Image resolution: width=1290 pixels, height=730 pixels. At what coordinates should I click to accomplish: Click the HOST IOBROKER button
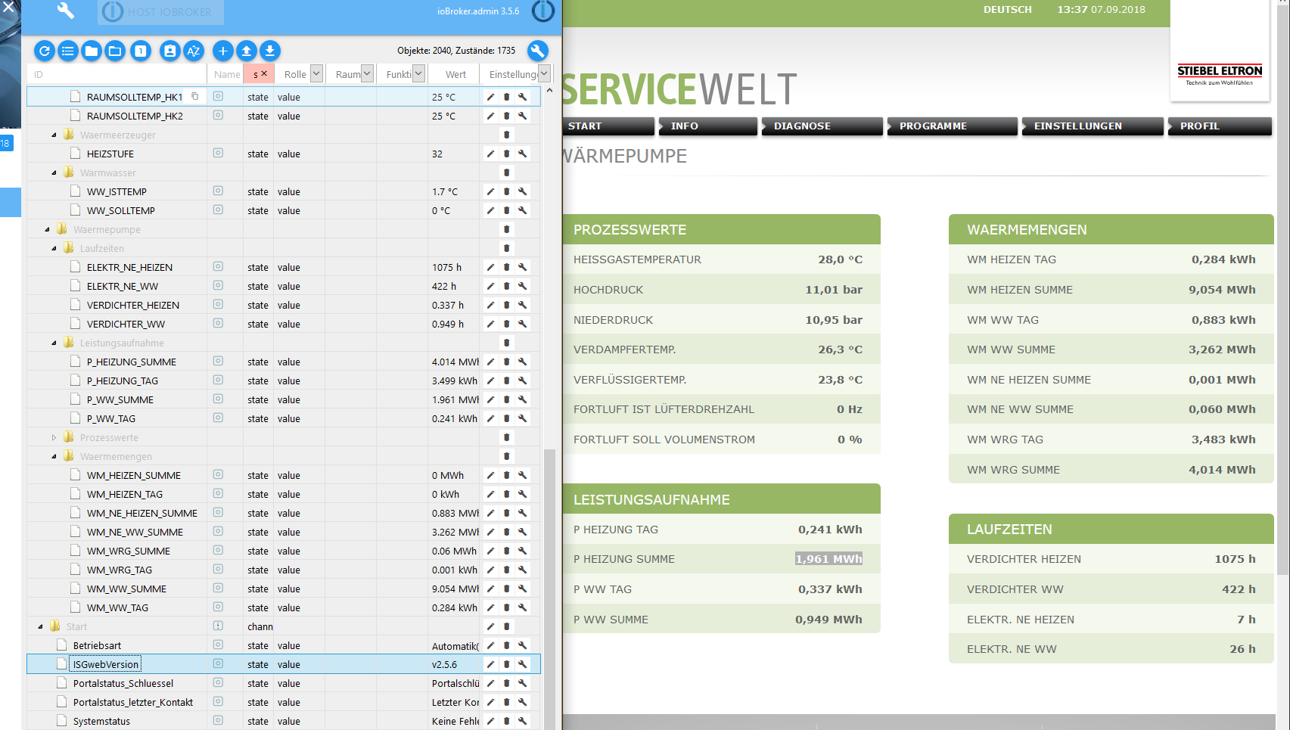click(x=160, y=12)
